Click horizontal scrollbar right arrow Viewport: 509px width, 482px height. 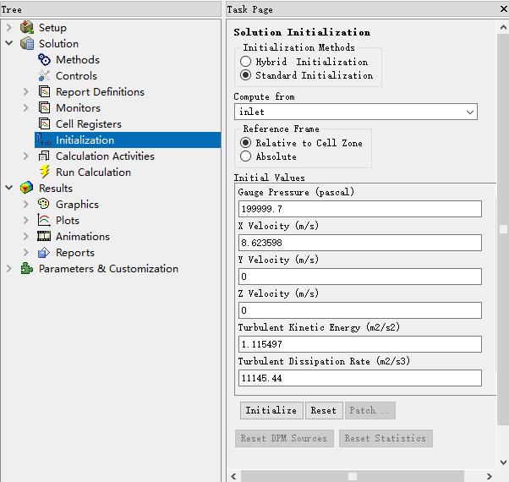(x=490, y=476)
